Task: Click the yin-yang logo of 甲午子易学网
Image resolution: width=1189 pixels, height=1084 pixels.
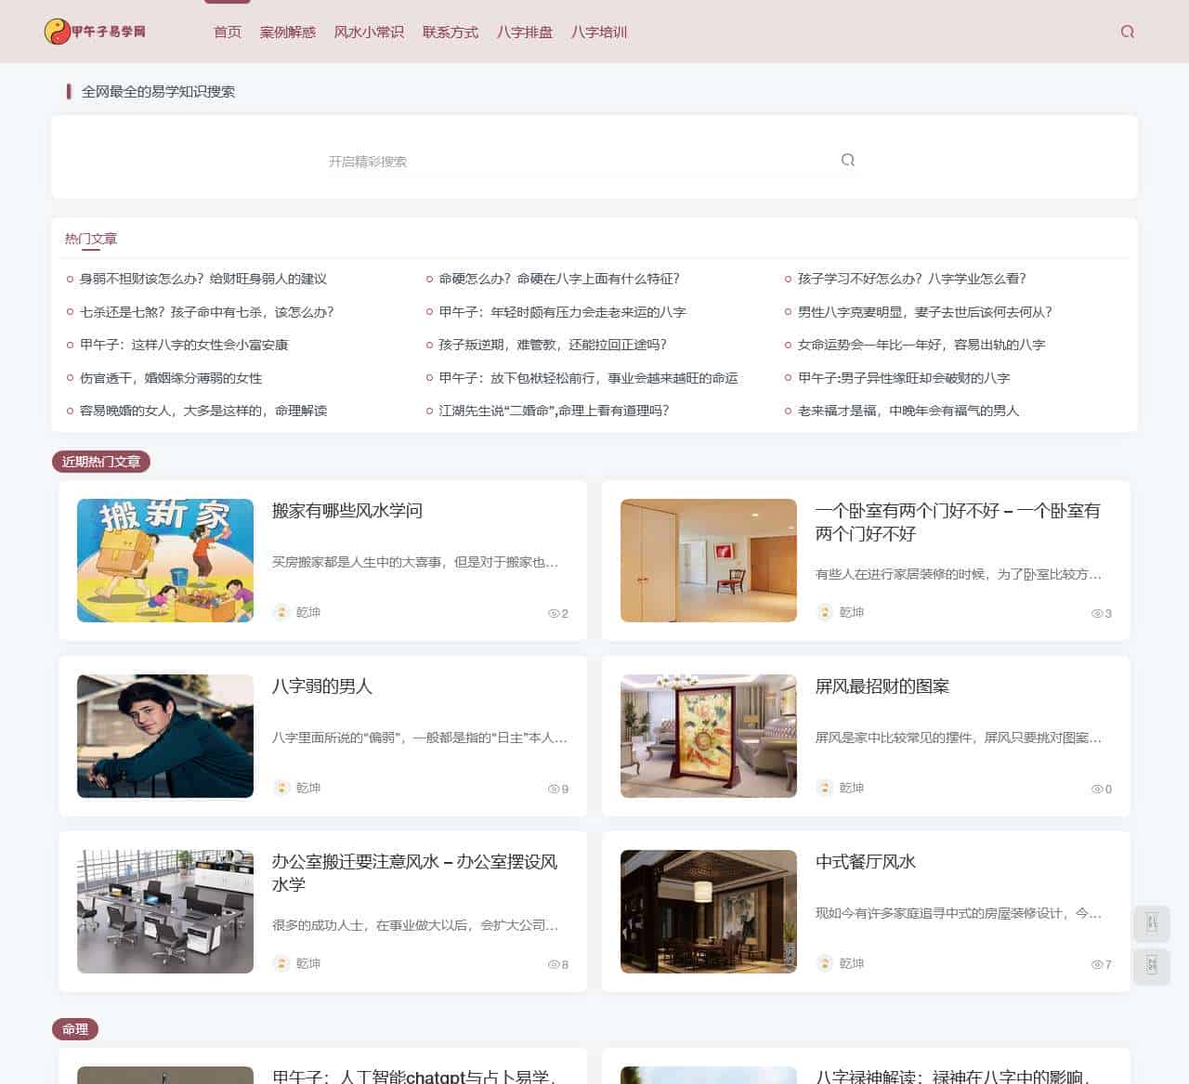Action: click(56, 31)
